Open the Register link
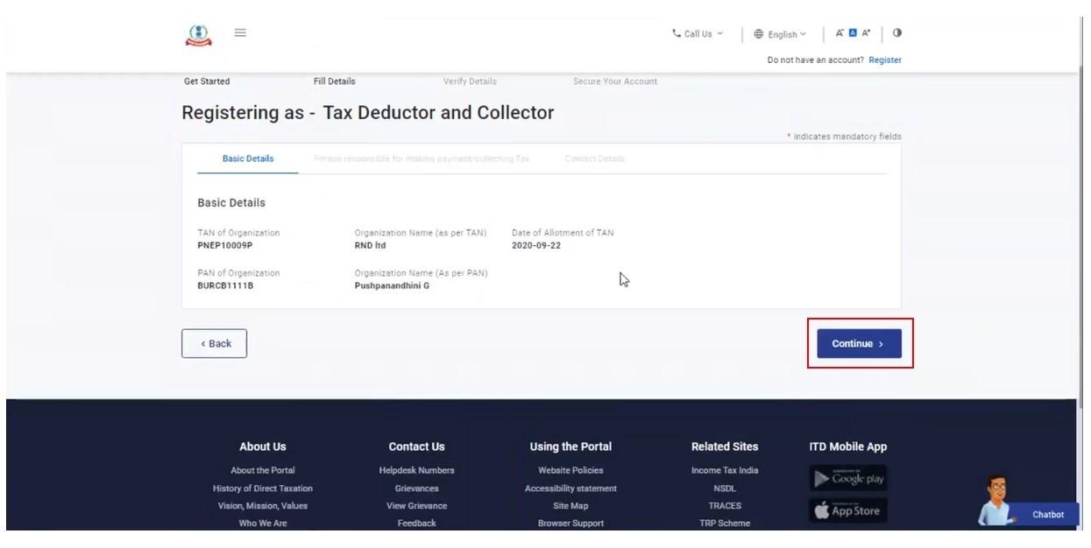 [x=883, y=60]
